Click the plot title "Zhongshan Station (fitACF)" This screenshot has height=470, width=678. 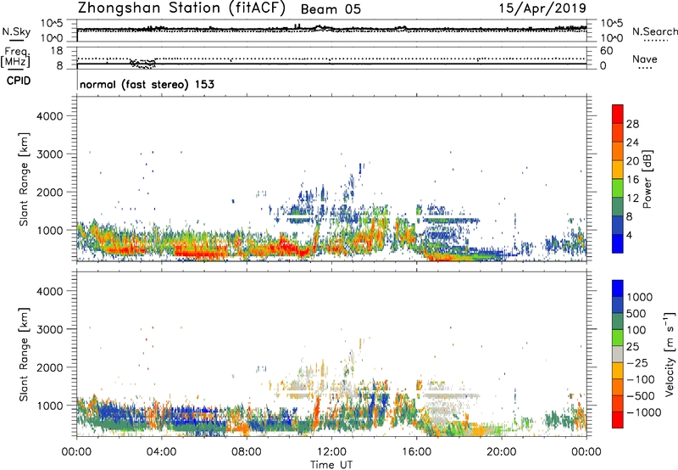pos(181,8)
